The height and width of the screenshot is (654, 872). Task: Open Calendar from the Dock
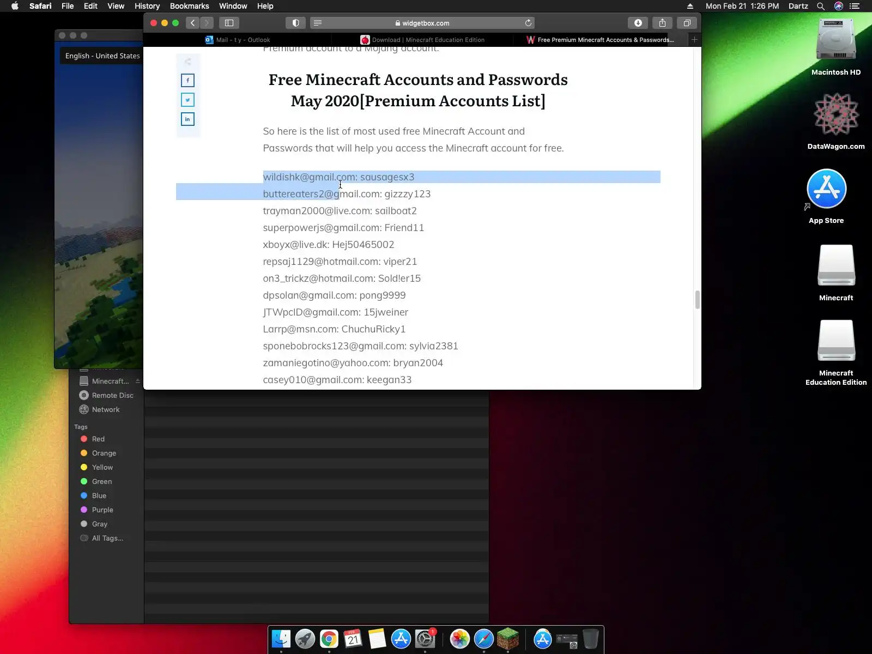pos(353,639)
